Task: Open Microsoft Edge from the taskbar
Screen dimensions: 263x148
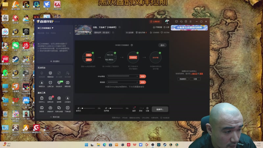Action: click(x=104, y=145)
